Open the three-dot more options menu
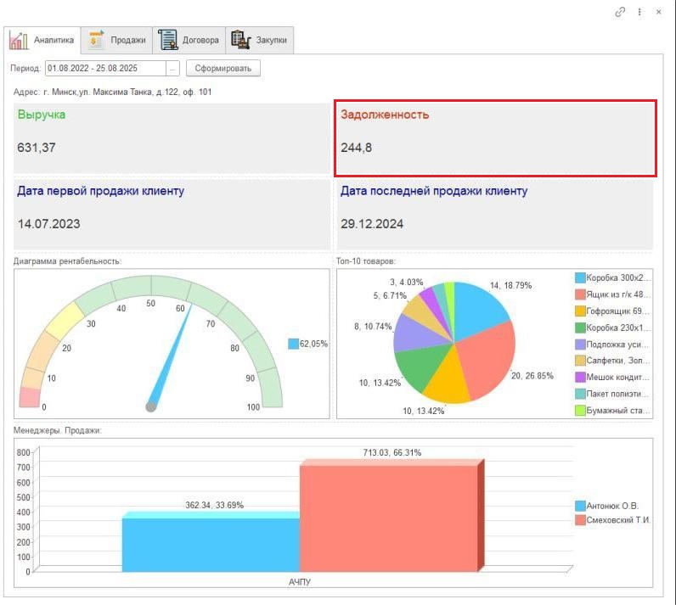This screenshot has width=676, height=605. coord(639,12)
